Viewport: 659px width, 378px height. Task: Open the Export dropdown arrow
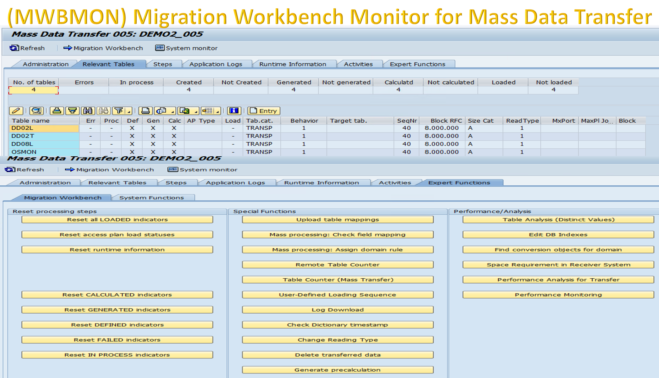196,111
